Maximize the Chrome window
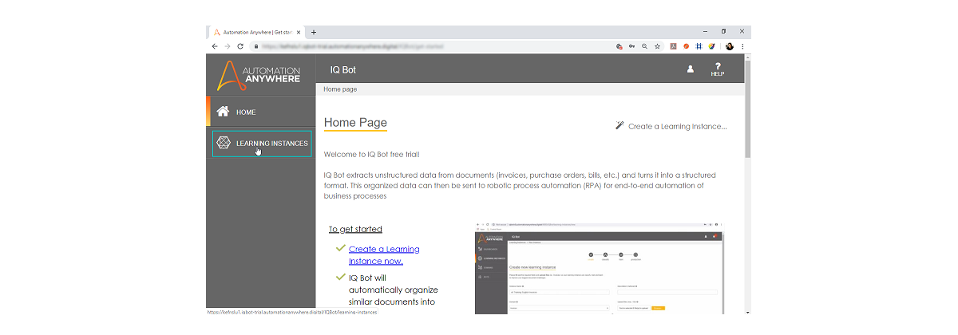958x335 pixels. (723, 31)
